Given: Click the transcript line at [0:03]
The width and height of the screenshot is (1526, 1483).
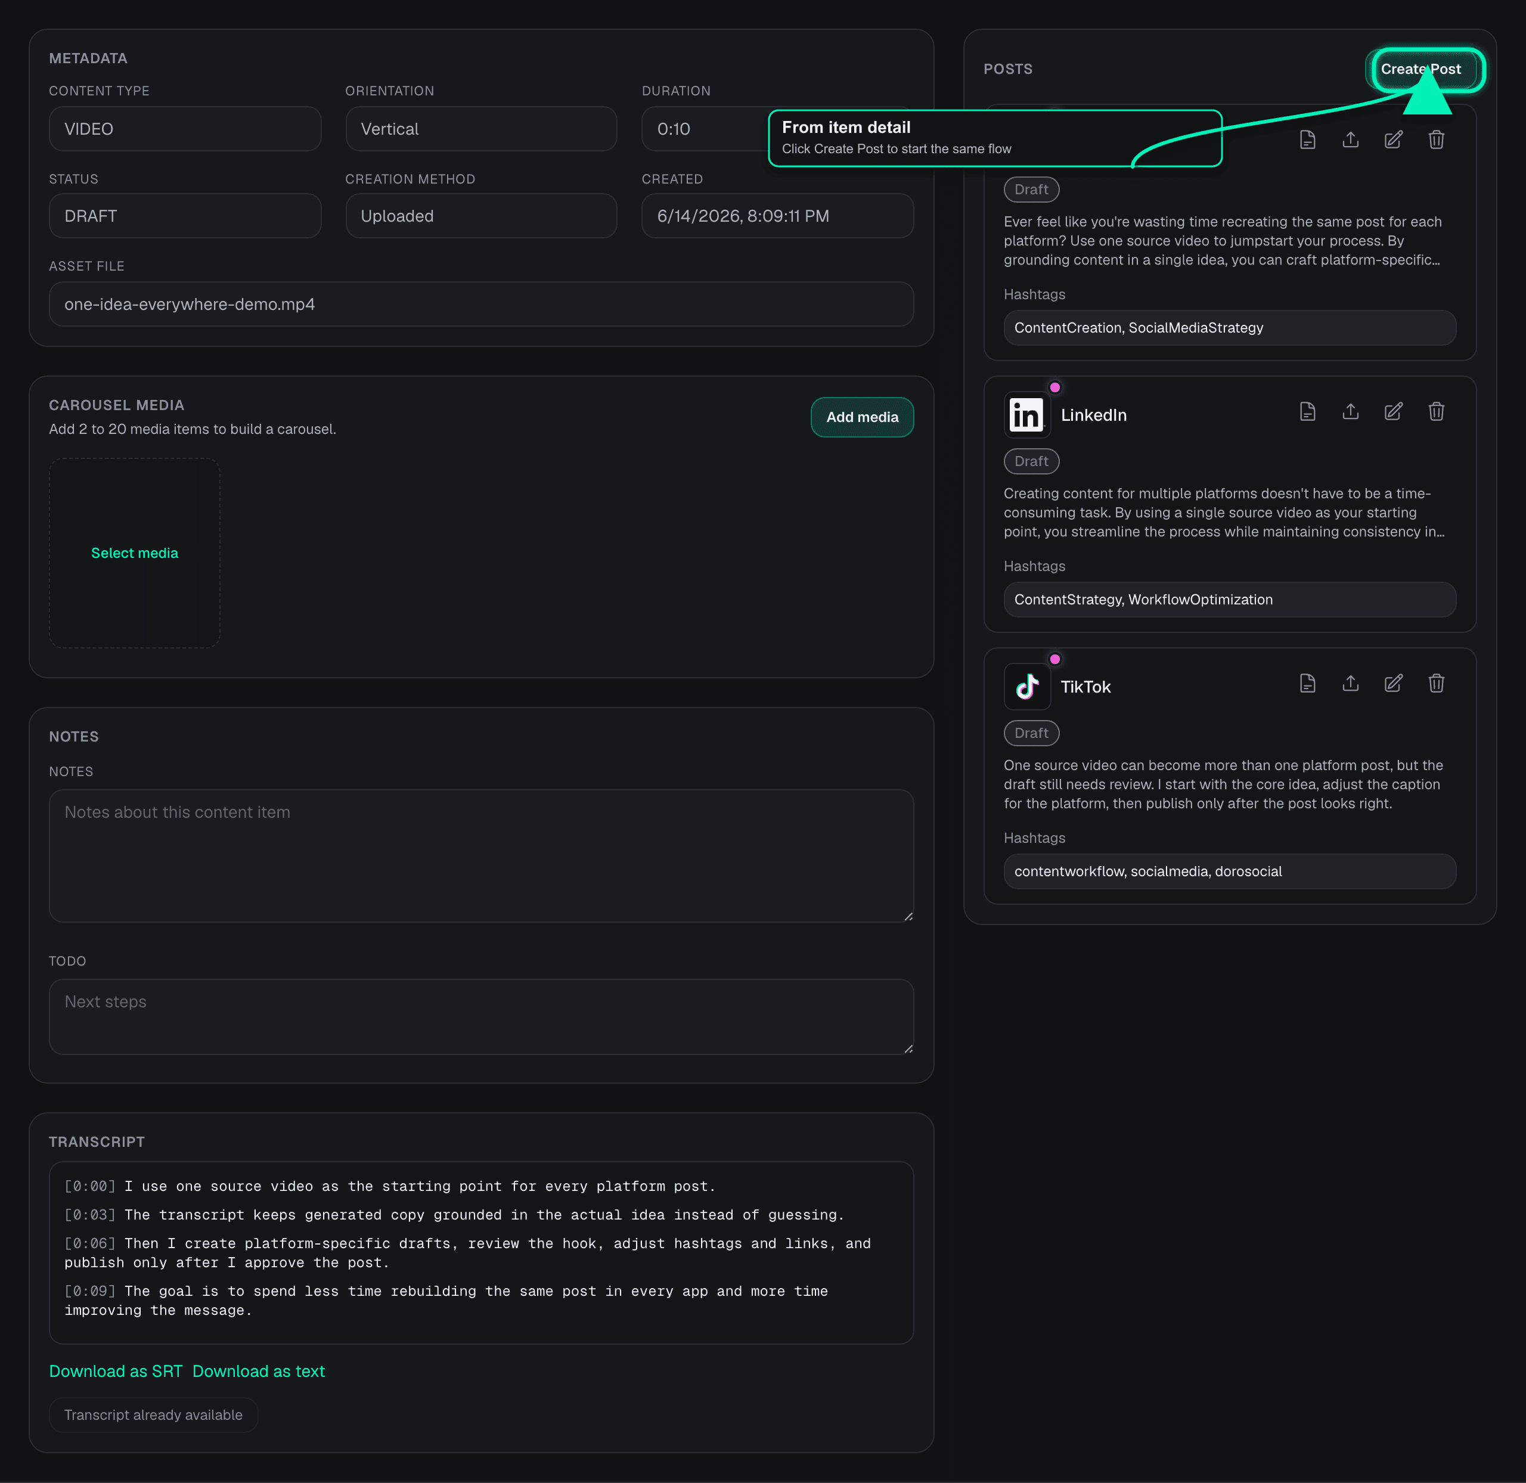Looking at the screenshot, I should pos(454,1215).
